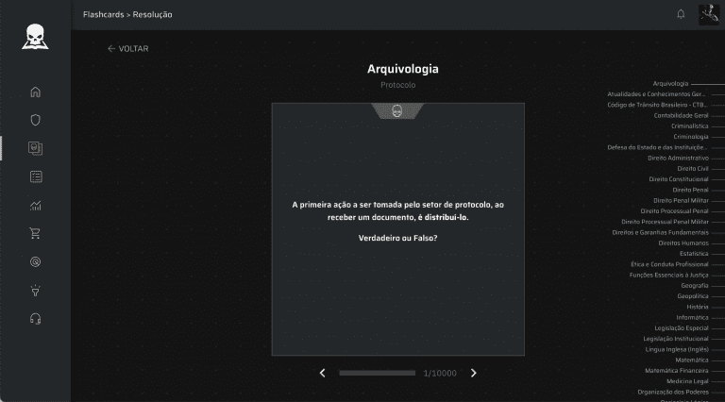
Task: Click the flashcard to reveal answer
Action: 397,228
